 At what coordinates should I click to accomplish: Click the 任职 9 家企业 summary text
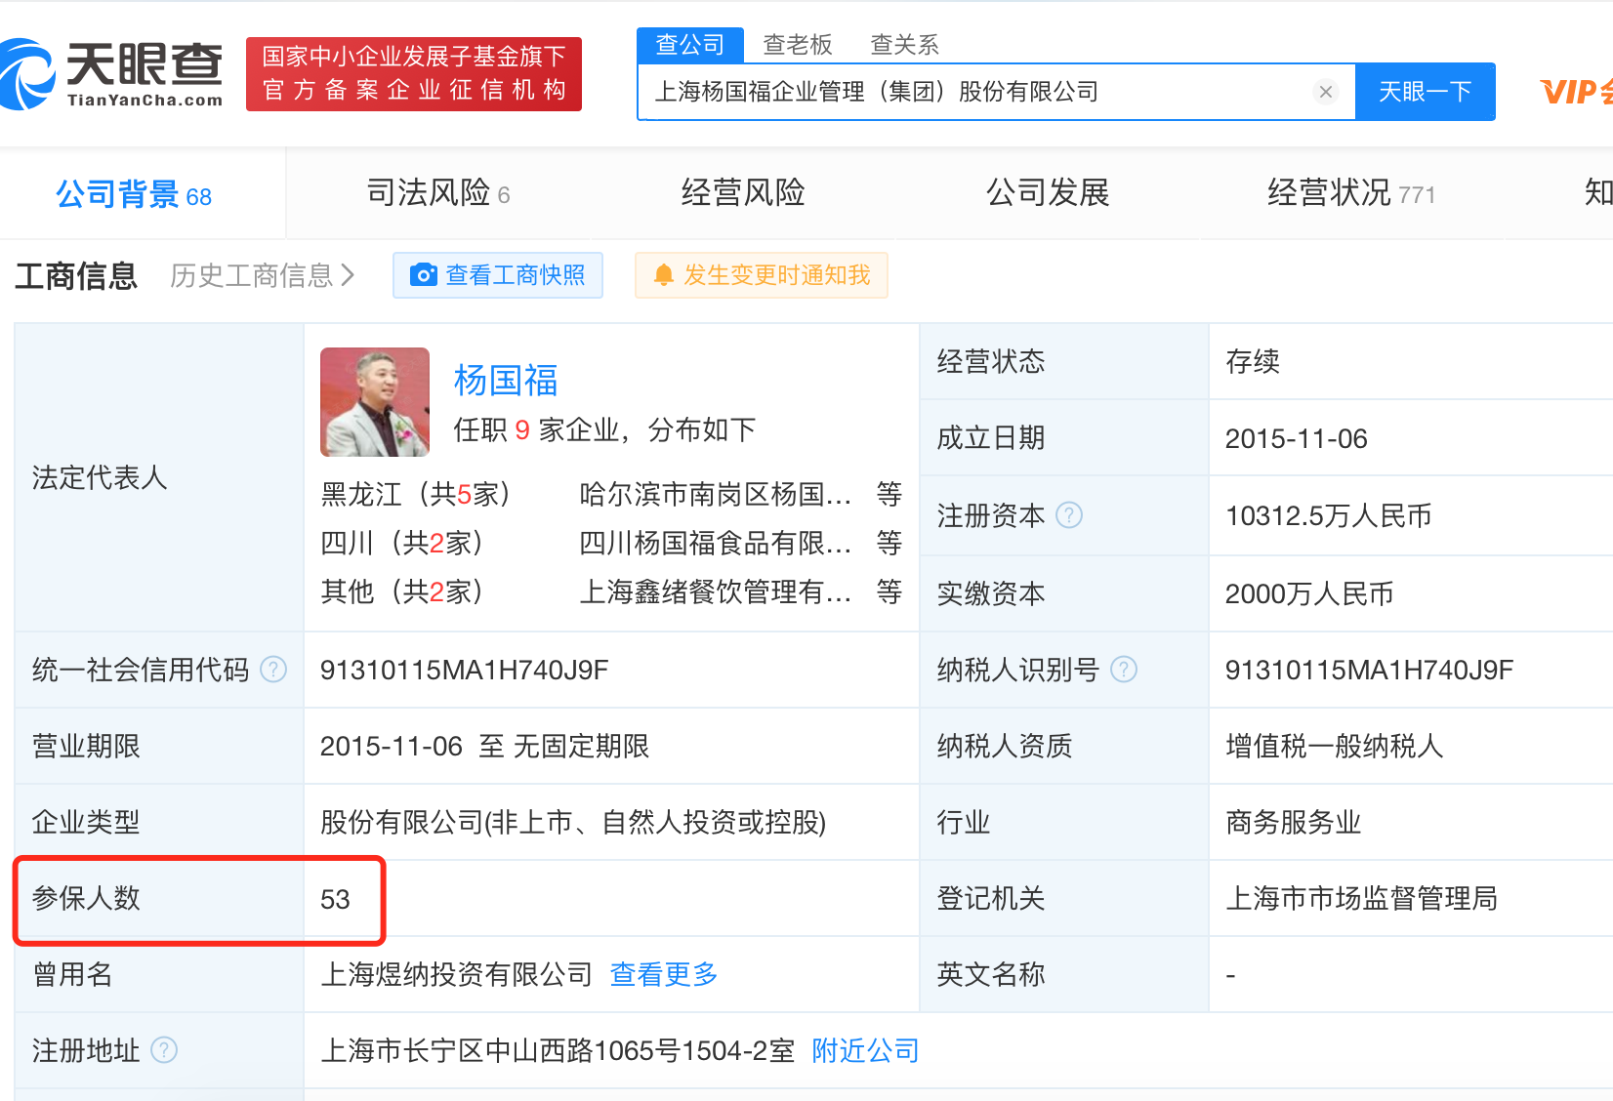605,429
